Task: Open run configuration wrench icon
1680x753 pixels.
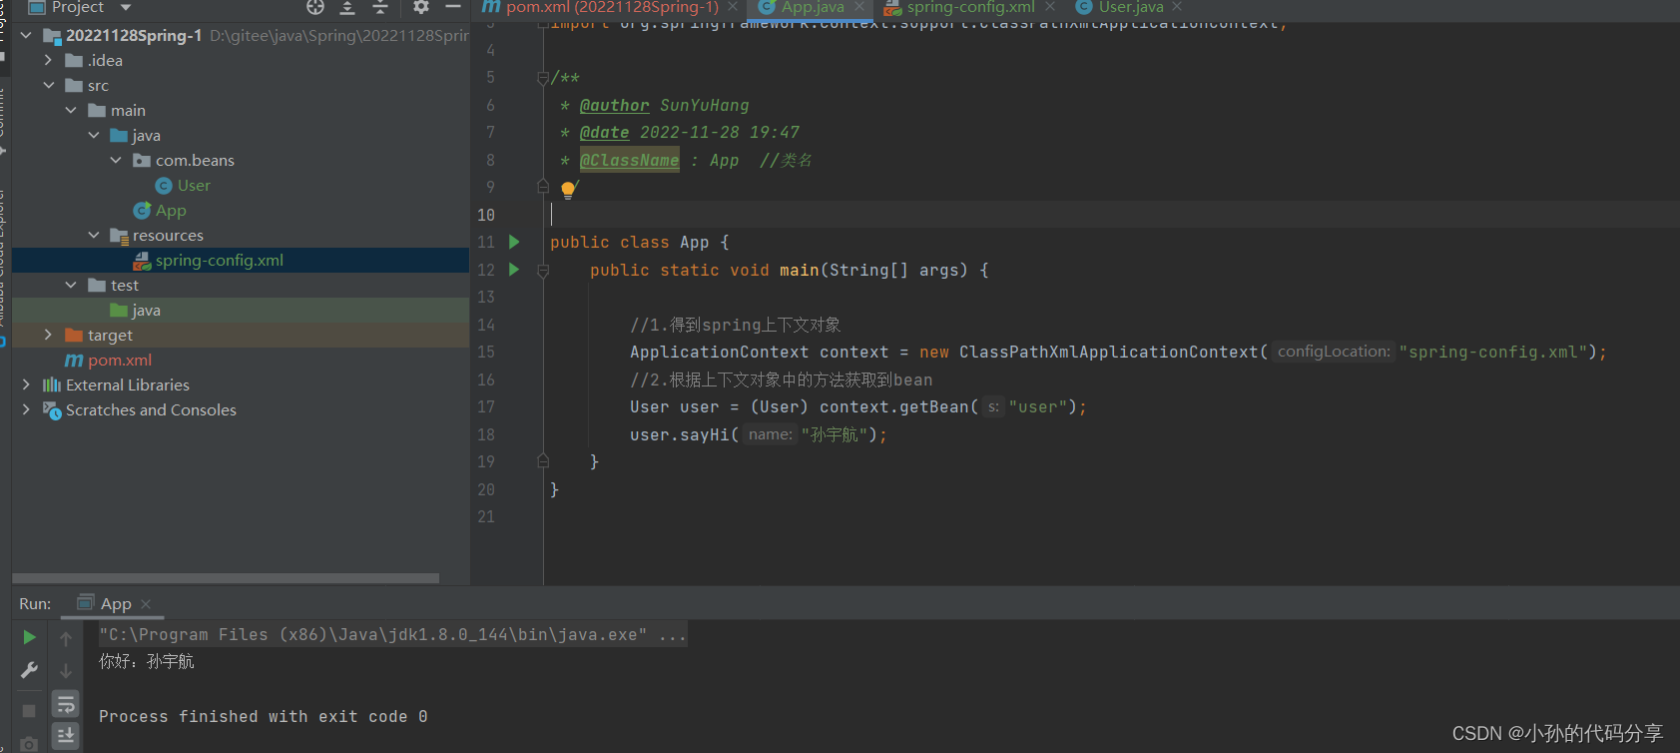Action: coord(29,670)
